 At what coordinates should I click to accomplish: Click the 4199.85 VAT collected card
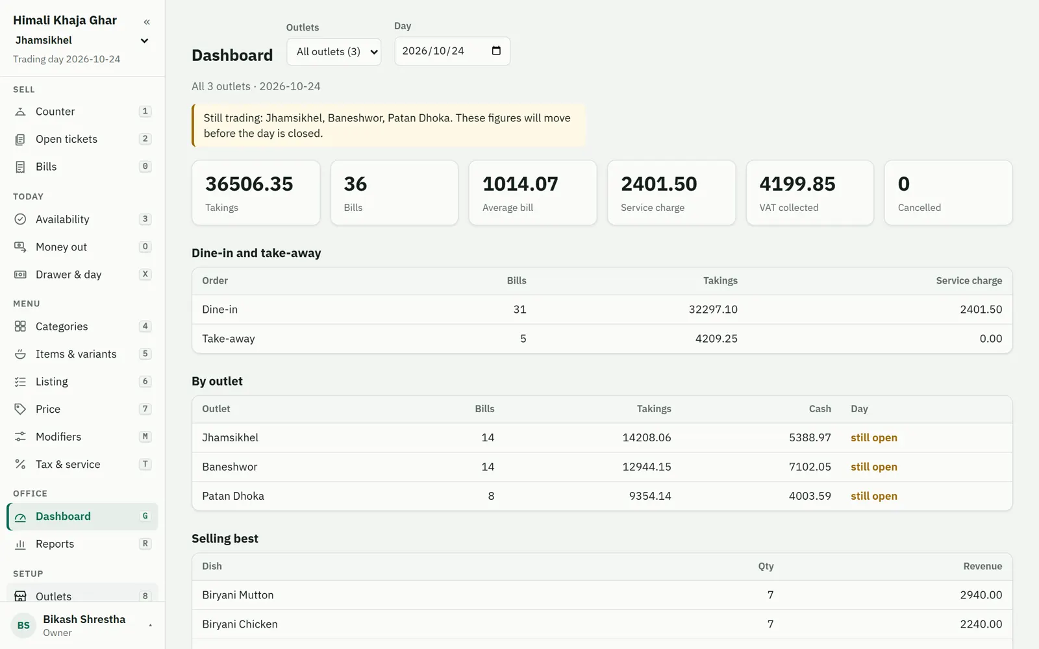coord(810,193)
